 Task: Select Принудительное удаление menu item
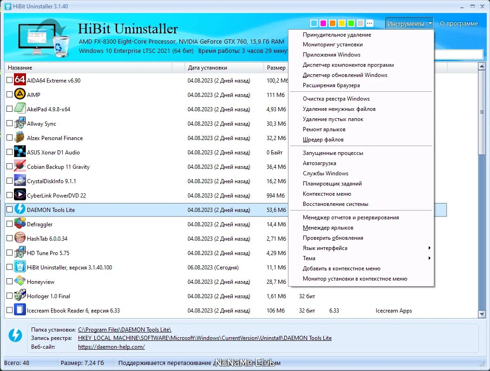pos(361,35)
